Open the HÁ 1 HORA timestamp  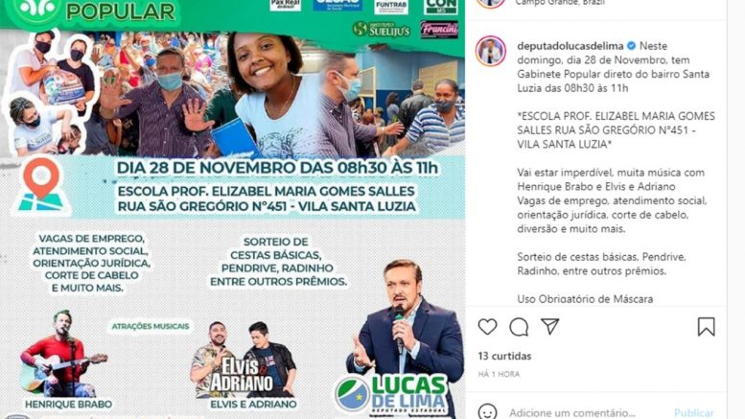(x=499, y=374)
